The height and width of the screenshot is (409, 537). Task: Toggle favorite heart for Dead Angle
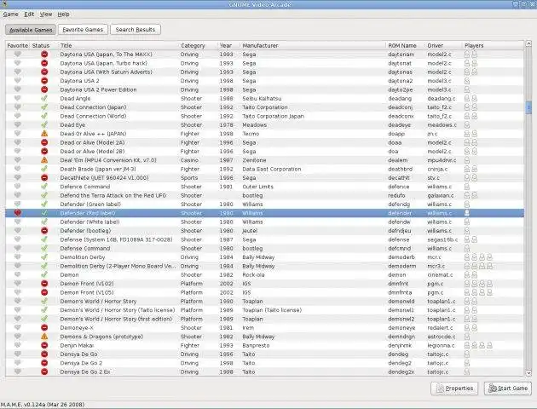17,98
